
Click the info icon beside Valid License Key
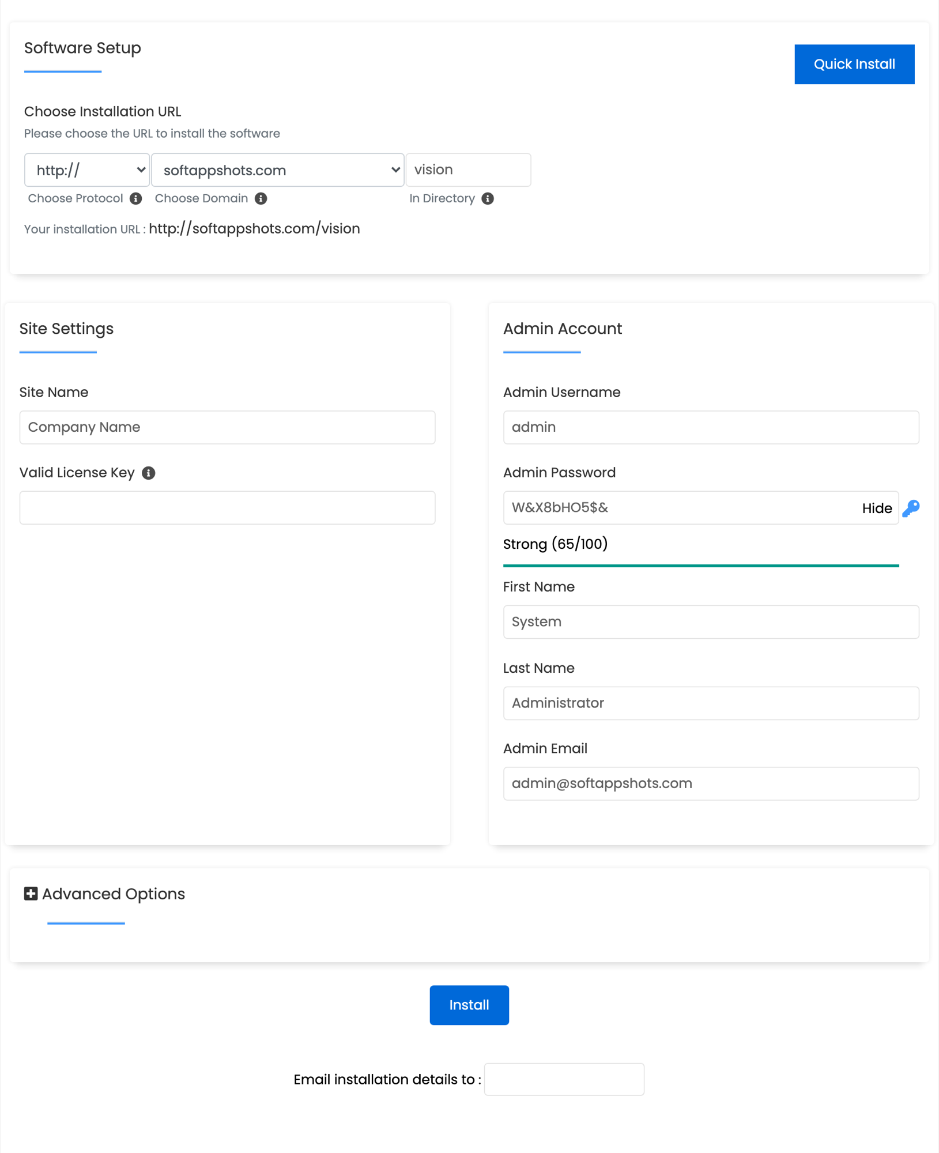tap(148, 473)
